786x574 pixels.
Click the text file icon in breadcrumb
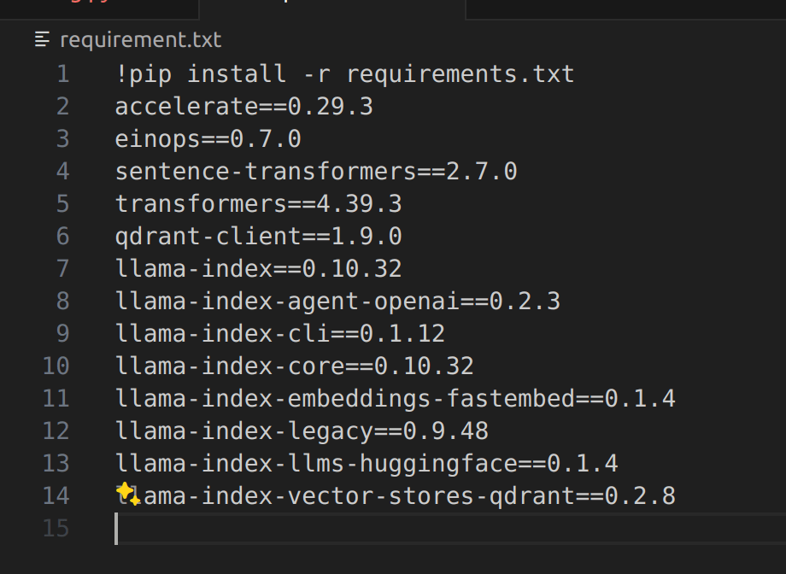pyautogui.click(x=43, y=39)
